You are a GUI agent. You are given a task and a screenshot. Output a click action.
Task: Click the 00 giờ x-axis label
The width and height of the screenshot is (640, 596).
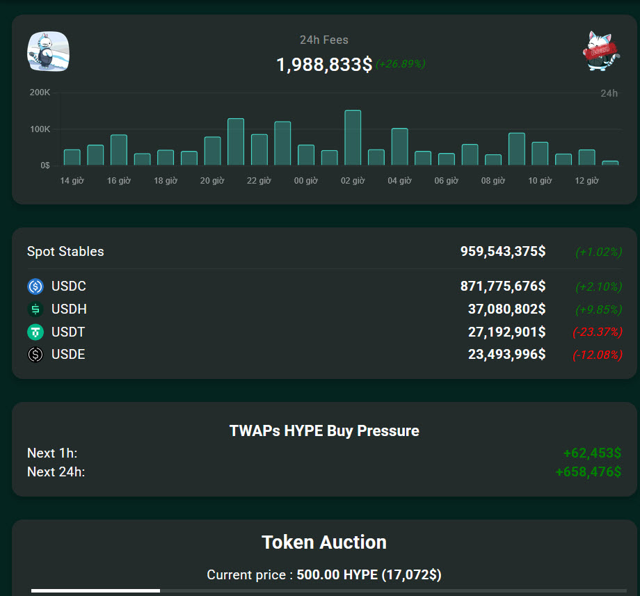click(305, 181)
